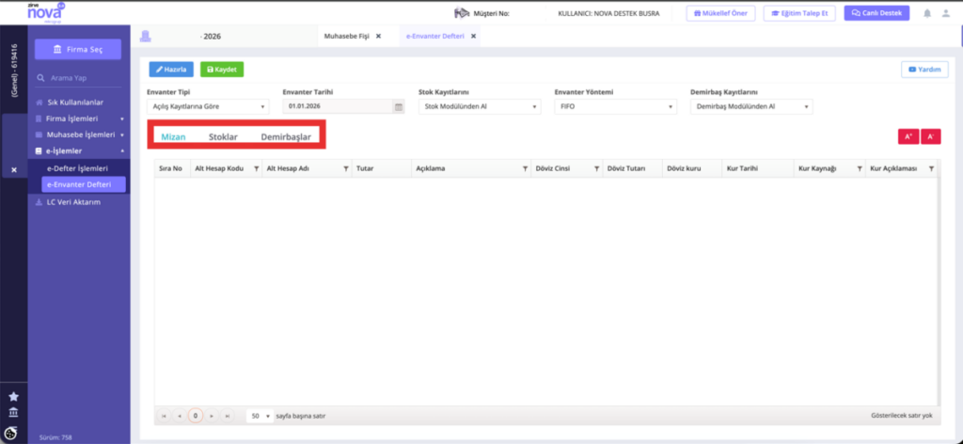Click the green Kaydet button
This screenshot has height=444, width=963.
pos(222,70)
